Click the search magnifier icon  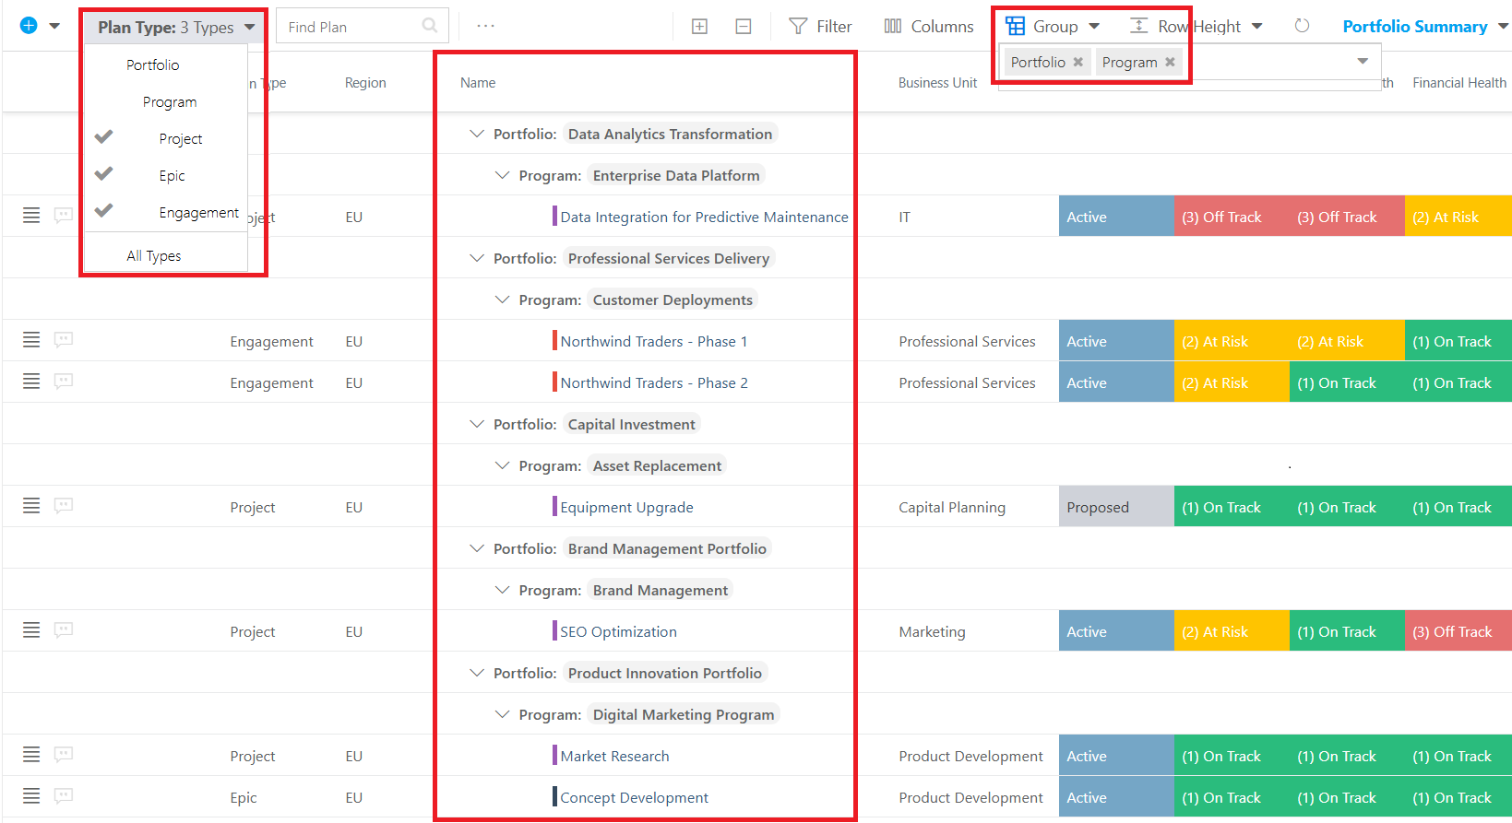[429, 26]
